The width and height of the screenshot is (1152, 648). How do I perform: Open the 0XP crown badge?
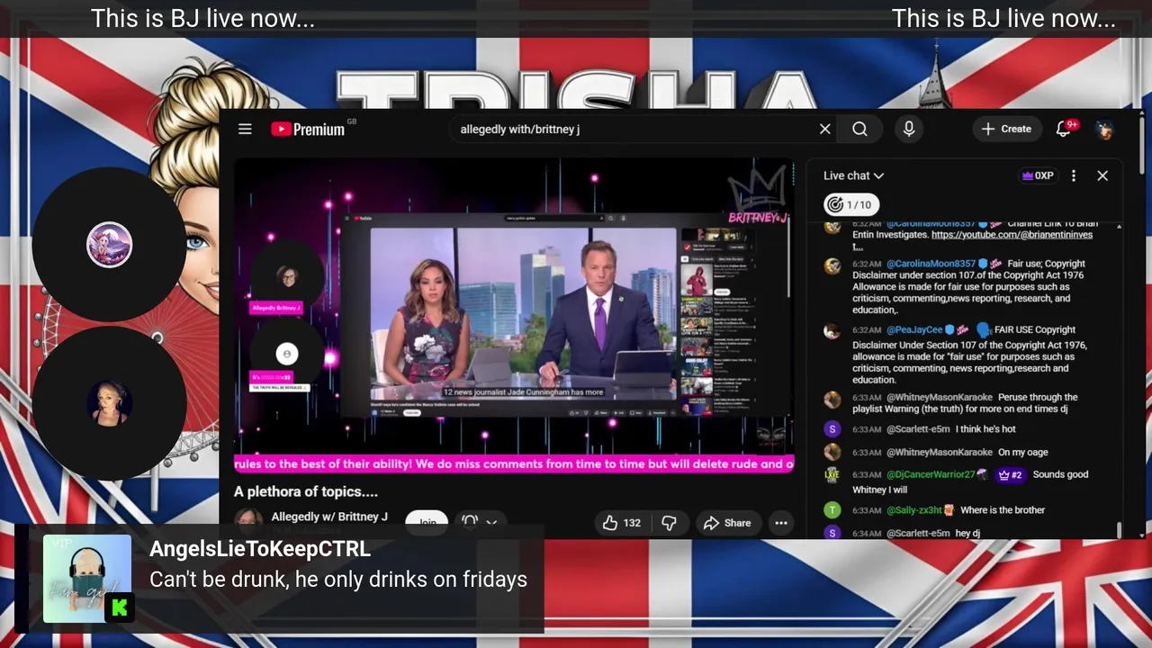coord(1038,175)
